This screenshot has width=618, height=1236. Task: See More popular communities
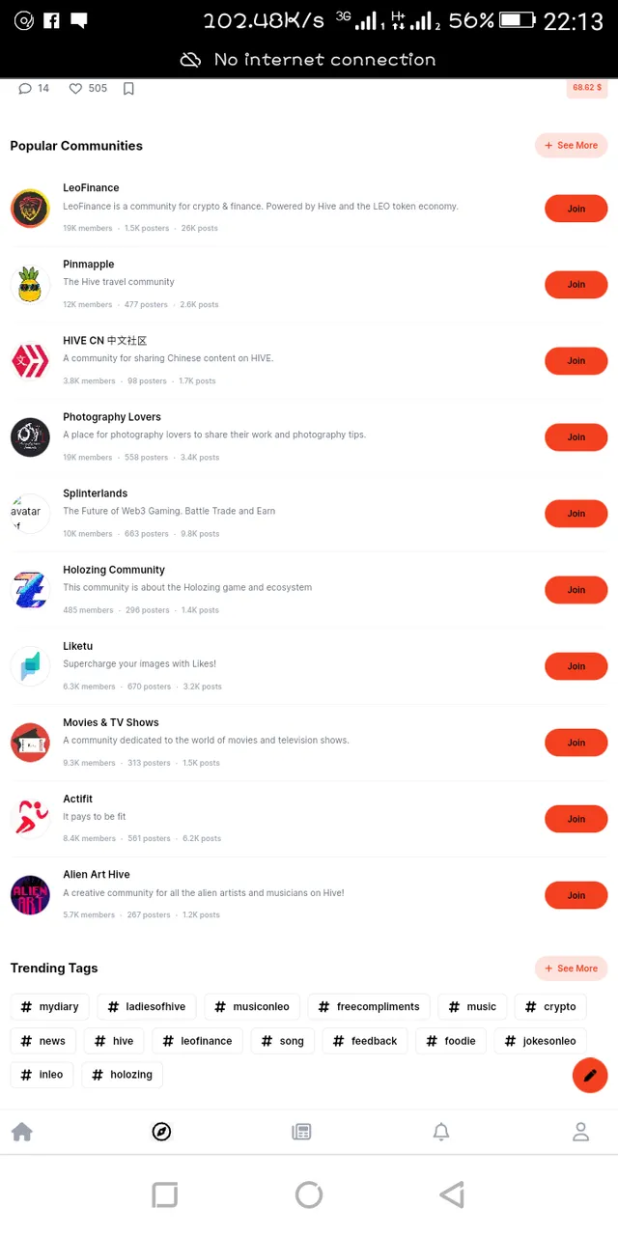coord(571,146)
